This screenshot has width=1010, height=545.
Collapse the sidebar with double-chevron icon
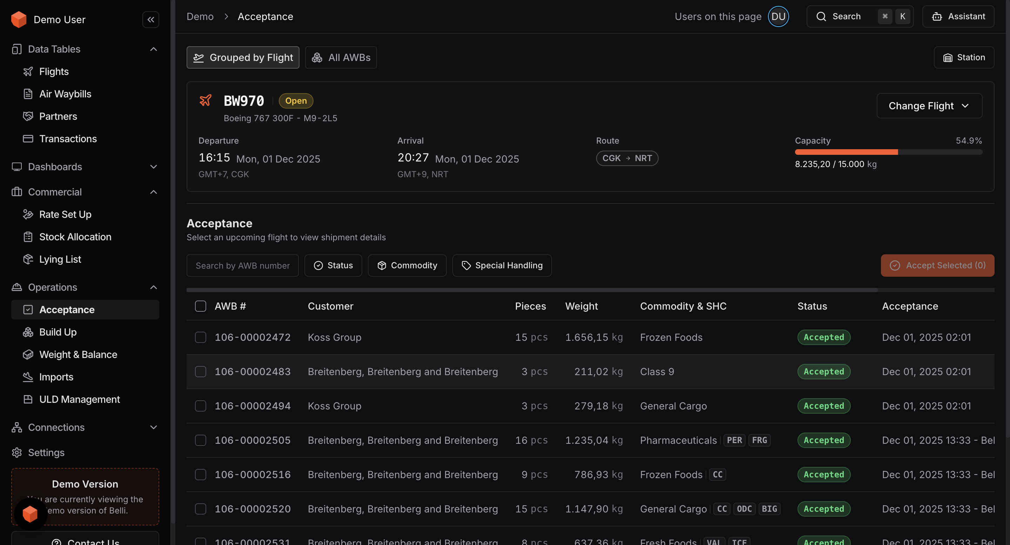(x=150, y=20)
